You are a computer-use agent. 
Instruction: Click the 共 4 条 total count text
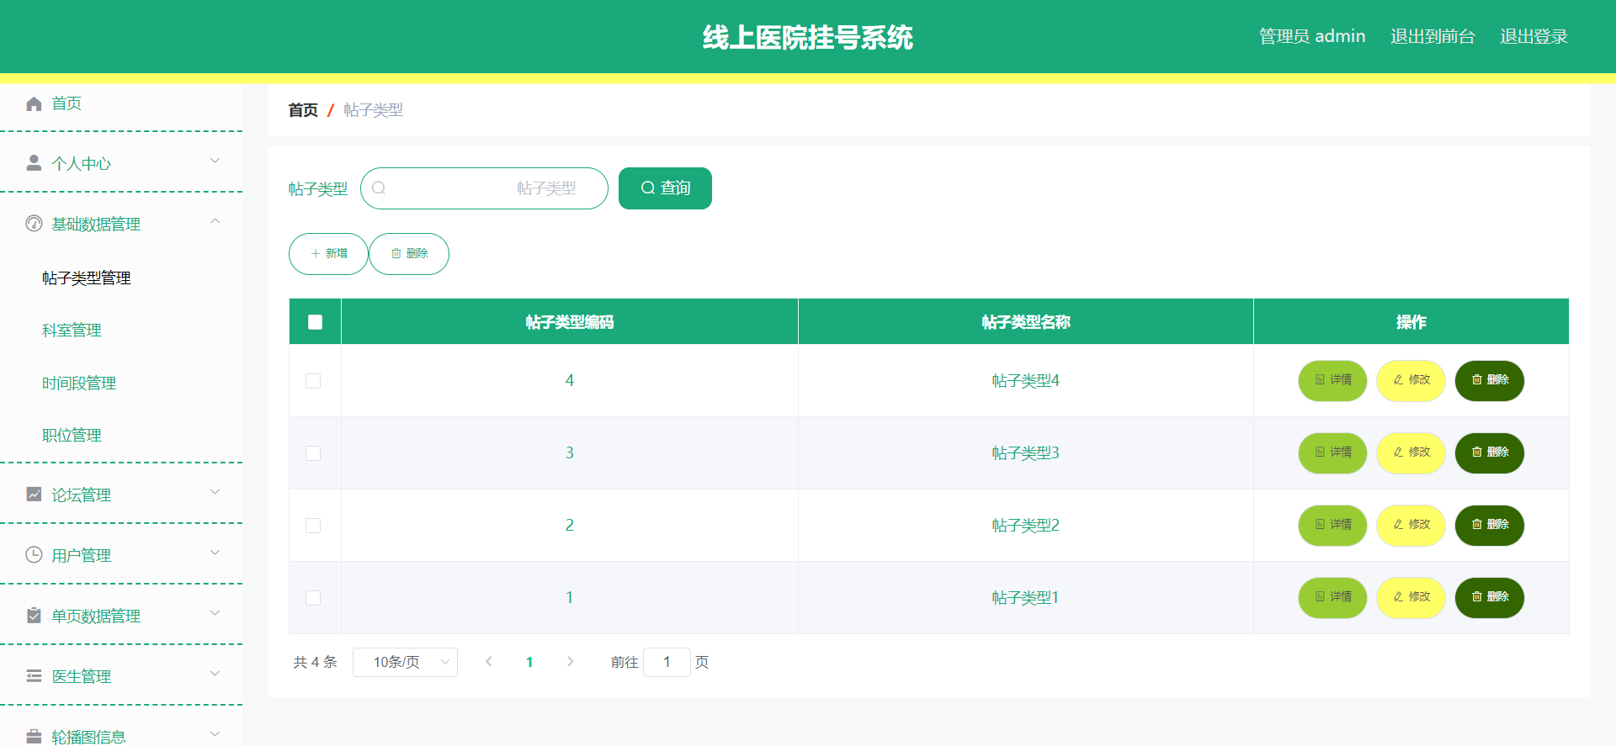[x=315, y=662]
